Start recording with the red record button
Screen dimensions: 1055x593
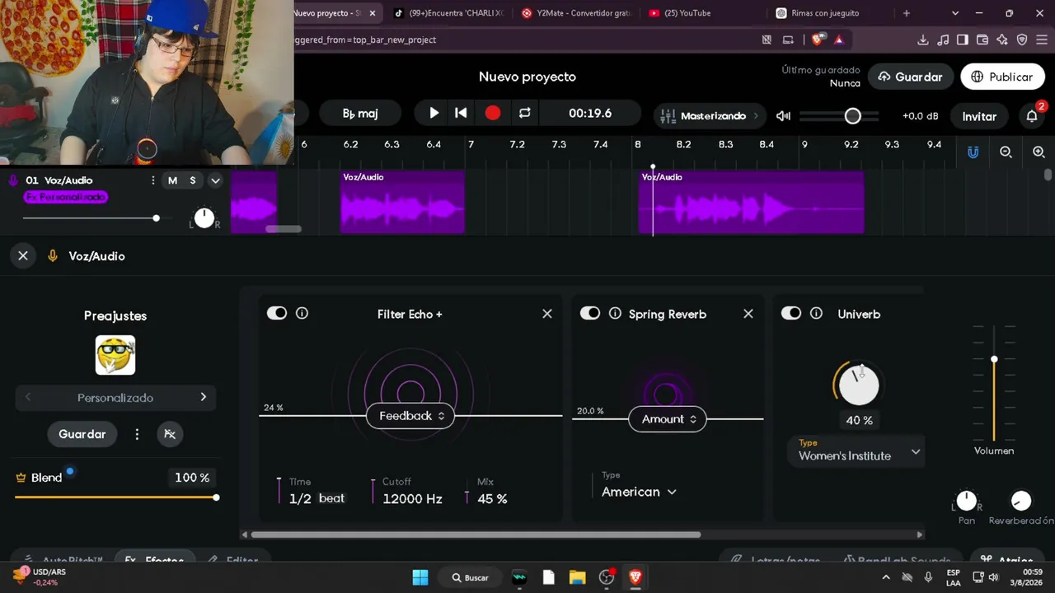point(493,113)
